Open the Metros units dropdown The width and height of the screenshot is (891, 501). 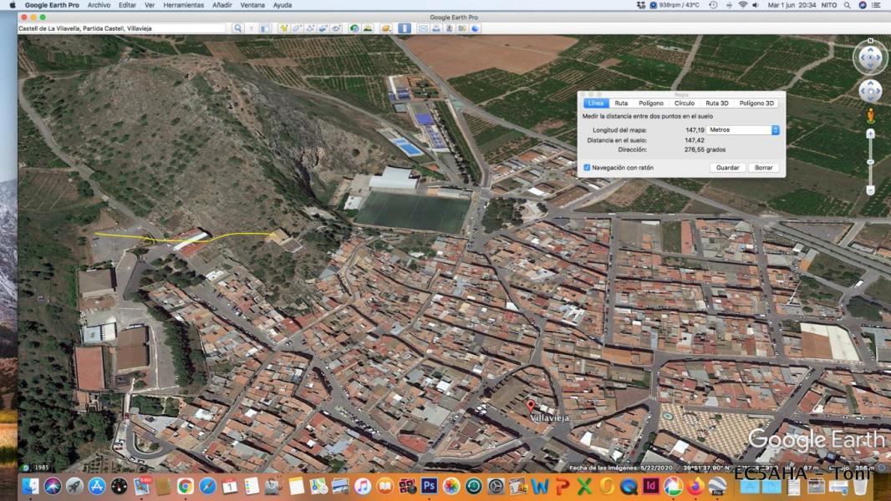(x=743, y=130)
